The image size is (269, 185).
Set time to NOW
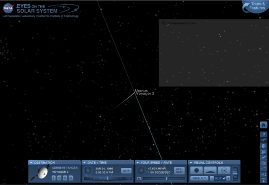click(x=126, y=171)
